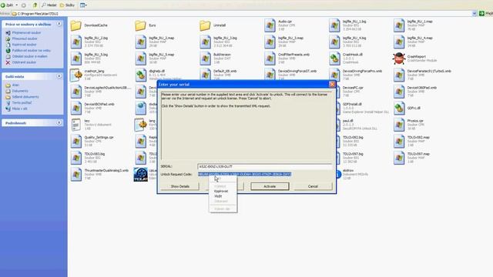Collapse the Další místa panel

click(x=59, y=76)
